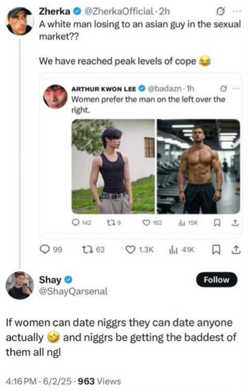Repost Zherka's tweet with 62 reposts

(x=87, y=249)
